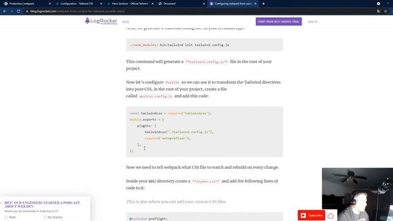Image resolution: width=393 pixels, height=221 pixels.
Task: Close the Production | webpack tab
Action: coord(50,4)
